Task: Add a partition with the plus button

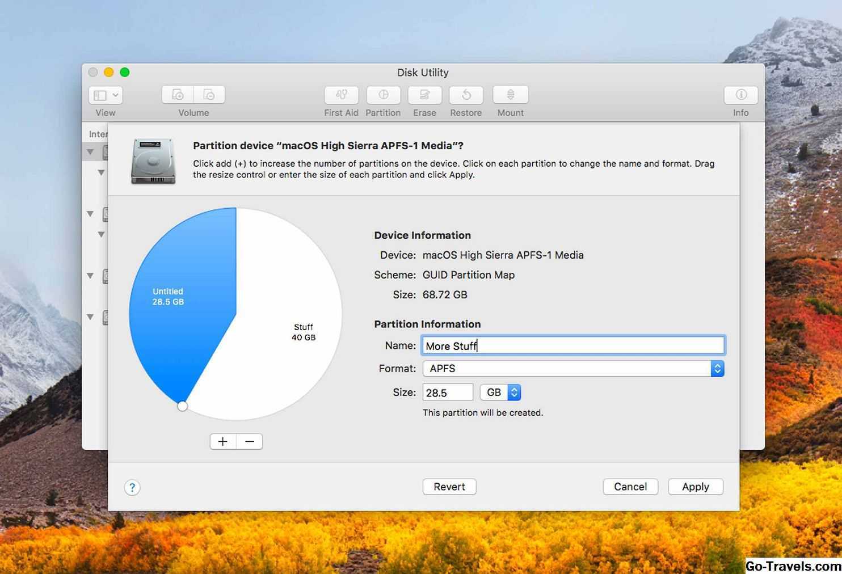Action: pos(223,441)
